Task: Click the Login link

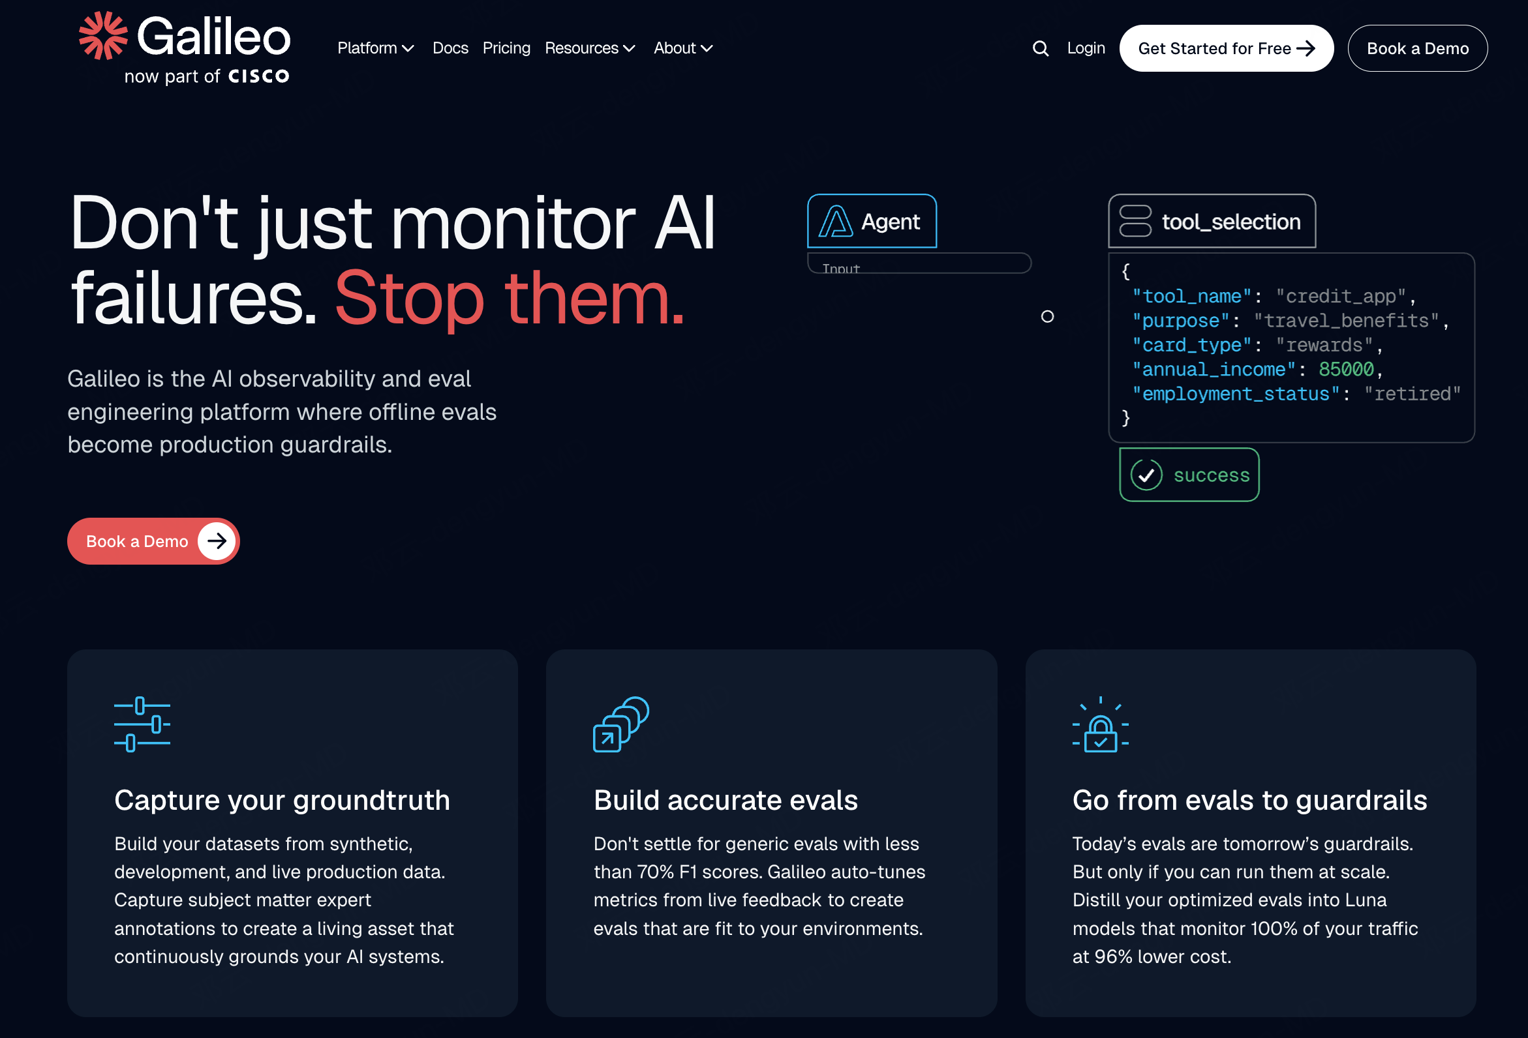Action: [x=1086, y=49]
